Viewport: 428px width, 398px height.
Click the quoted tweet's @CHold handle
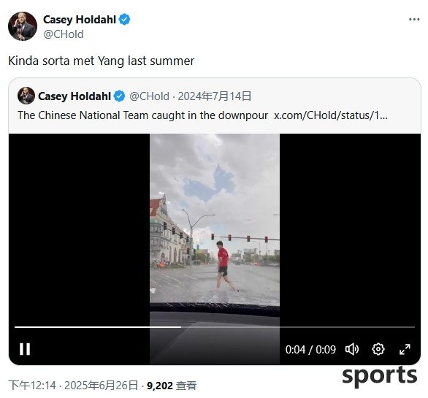click(149, 96)
